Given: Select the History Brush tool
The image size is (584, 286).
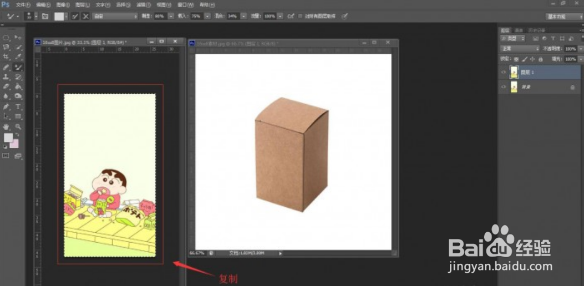Looking at the screenshot, I should (x=18, y=76).
